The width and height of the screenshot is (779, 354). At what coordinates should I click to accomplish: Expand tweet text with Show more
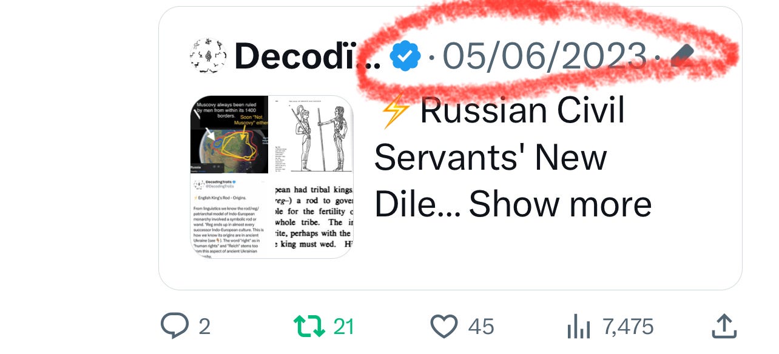(x=560, y=204)
